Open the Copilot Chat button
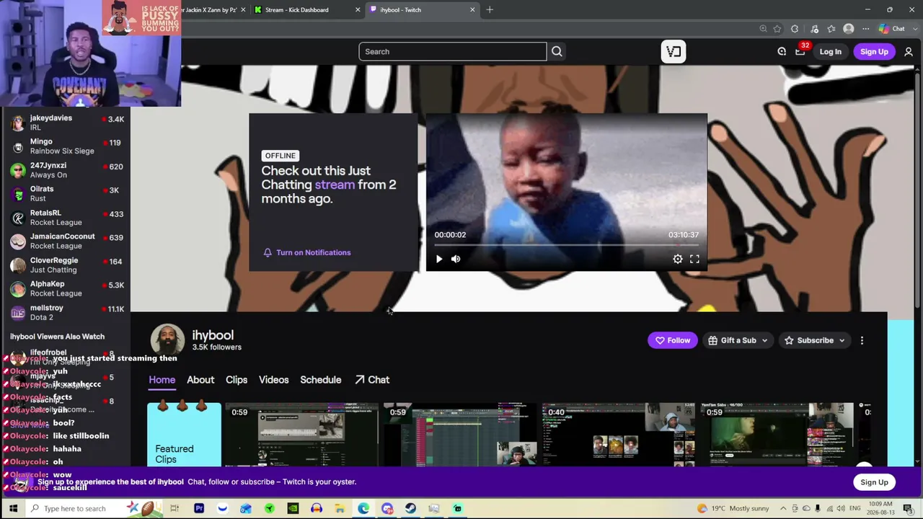The height and width of the screenshot is (519, 923). [892, 29]
